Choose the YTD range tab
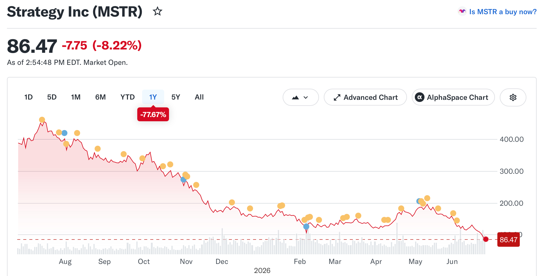This screenshot has height=276, width=543. pos(128,97)
